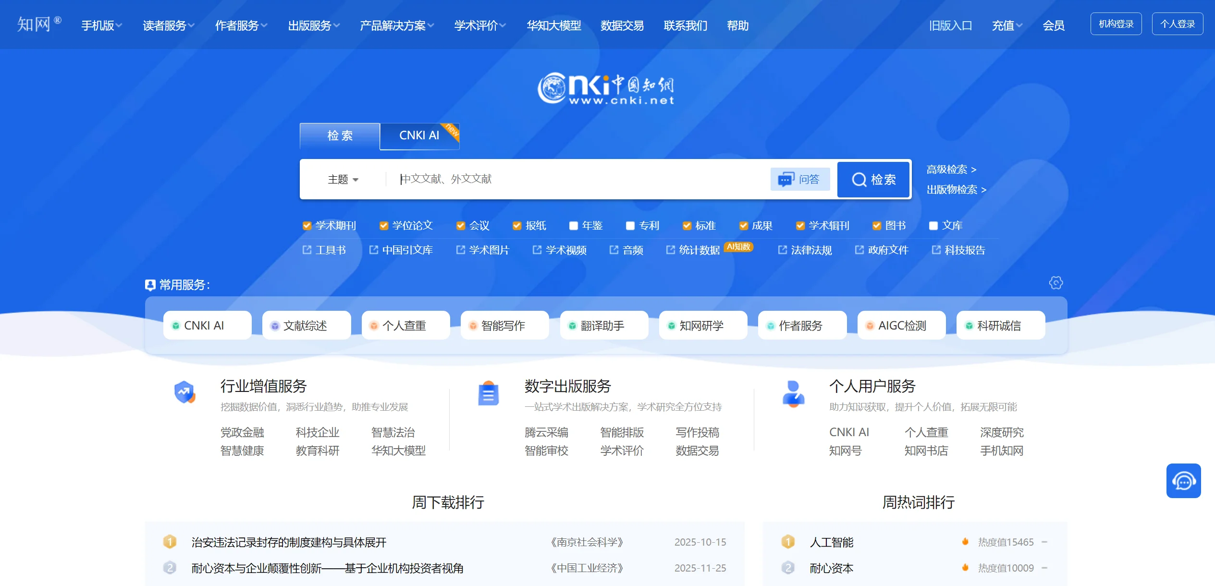Open 工具书 external link icon
Viewport: 1215px width, 586px height.
point(307,250)
